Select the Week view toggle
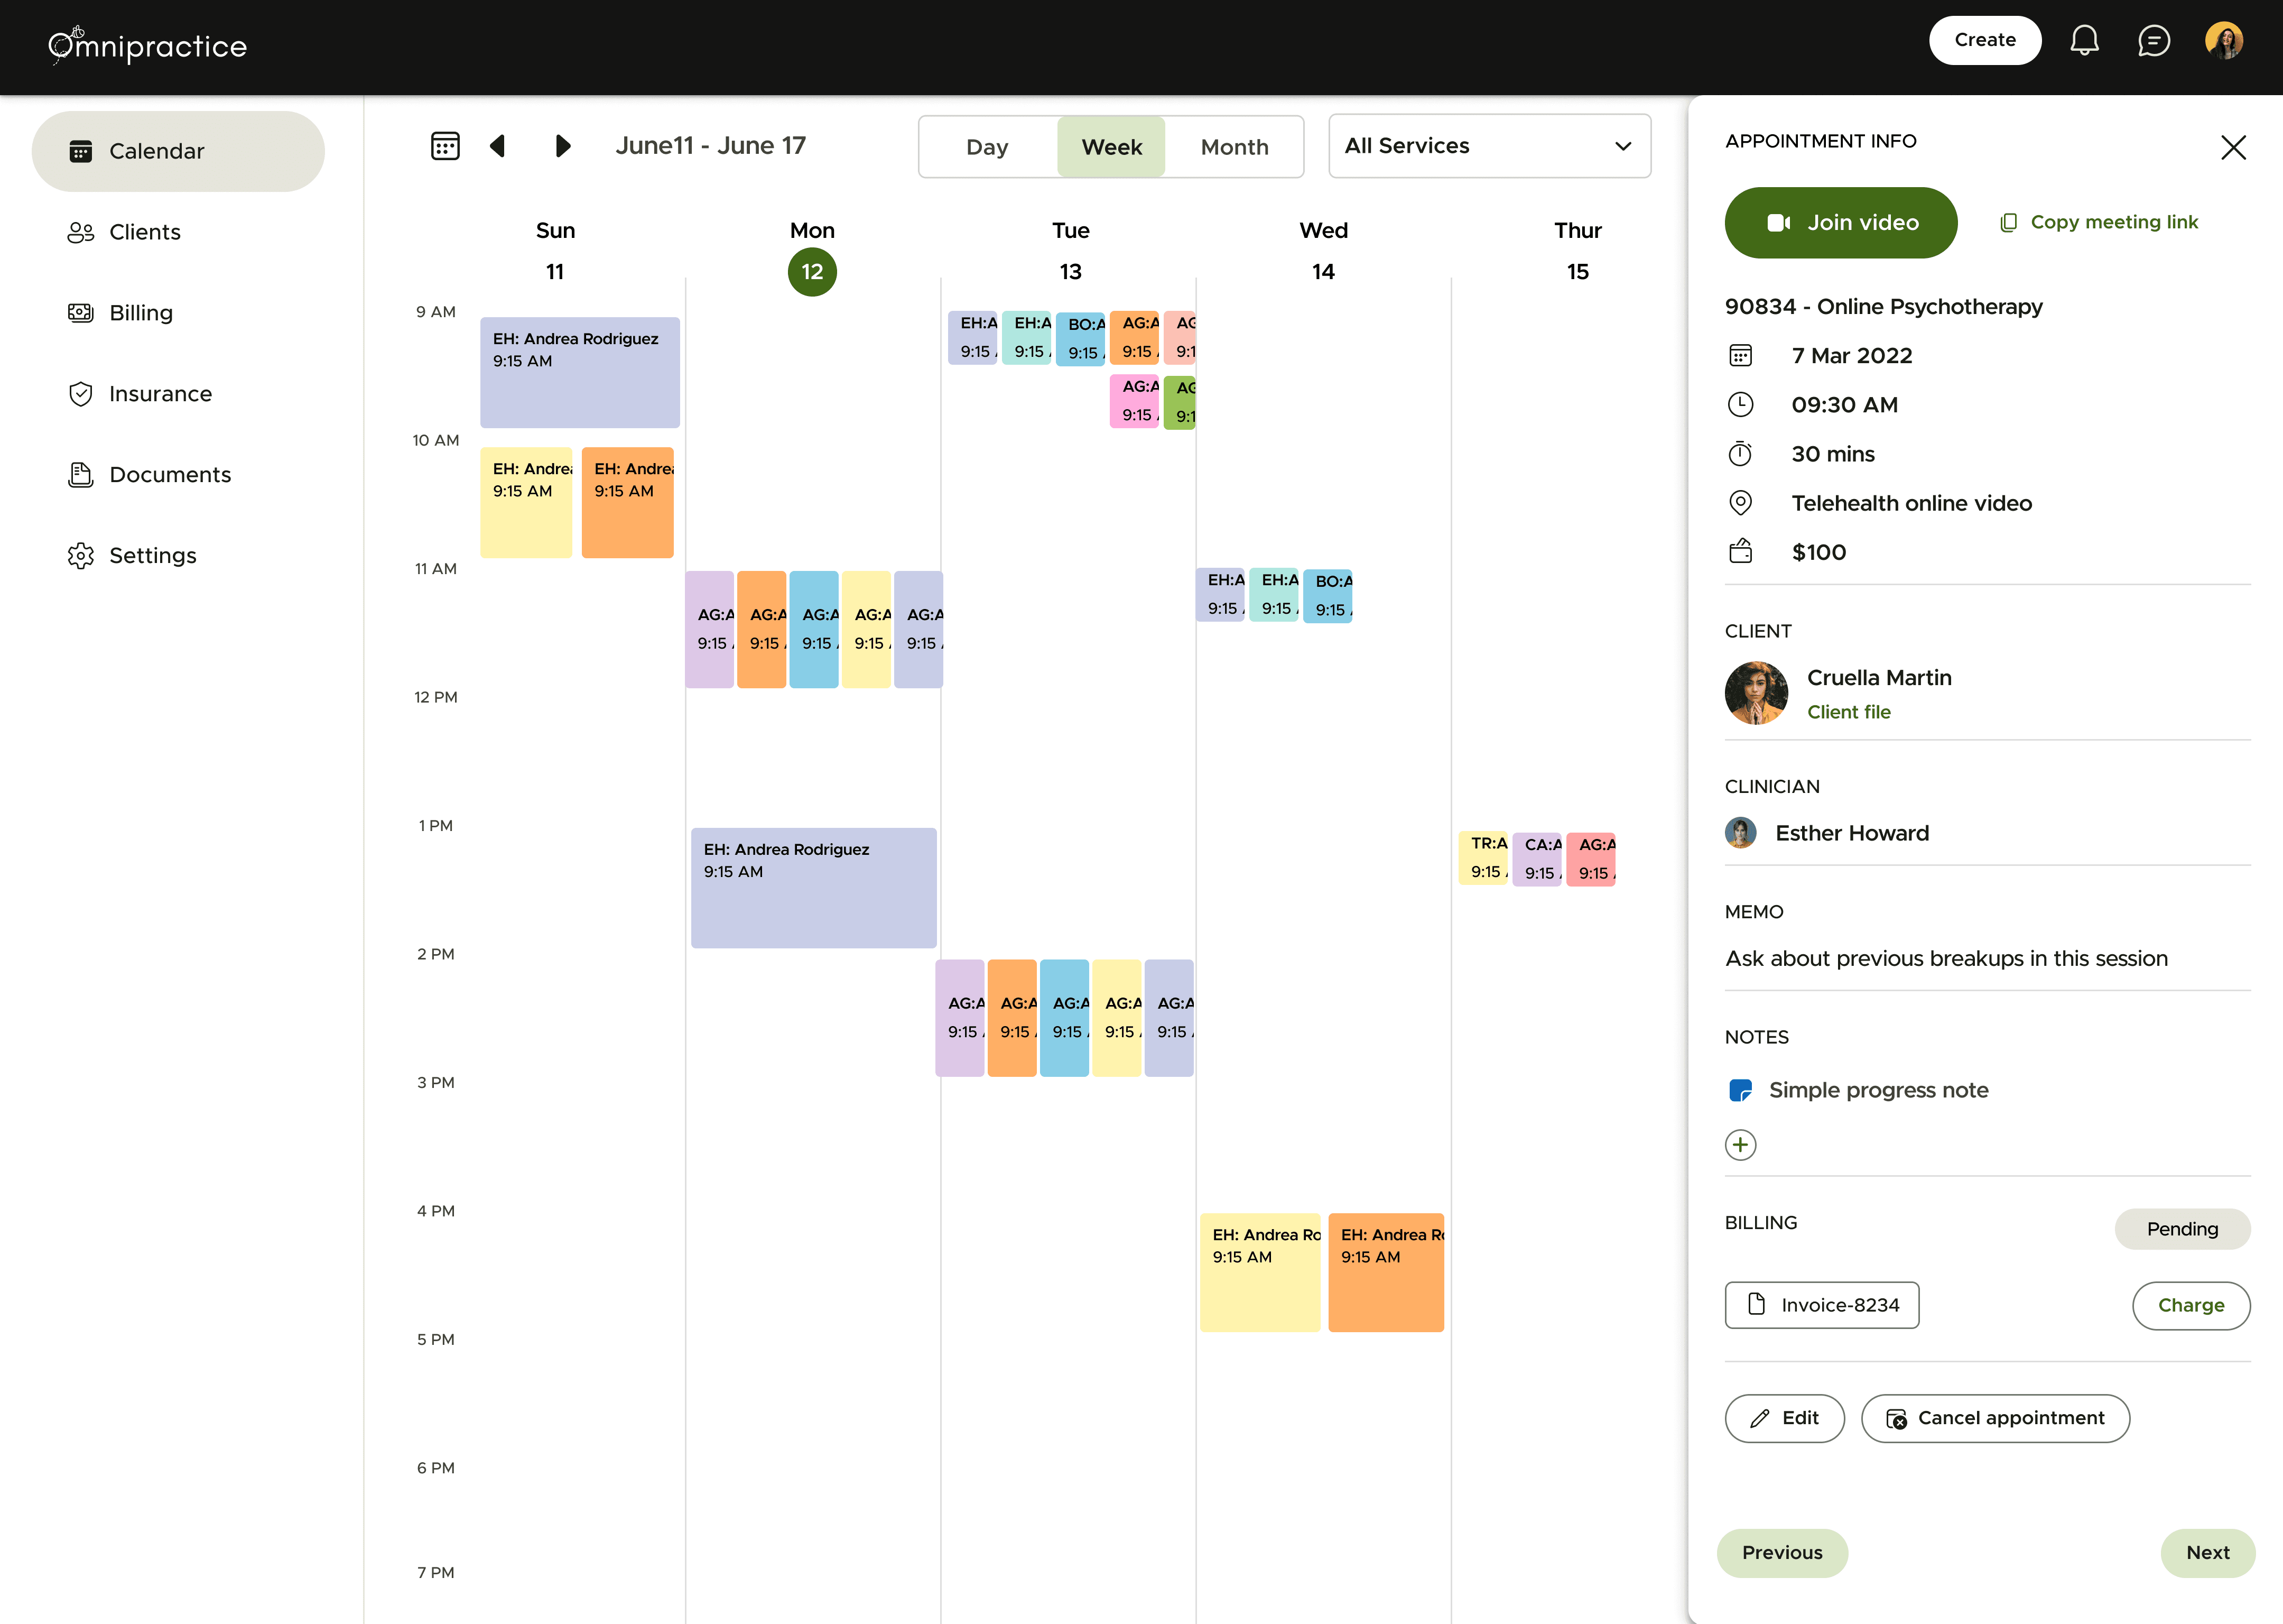The width and height of the screenshot is (2283, 1624). tap(1111, 147)
